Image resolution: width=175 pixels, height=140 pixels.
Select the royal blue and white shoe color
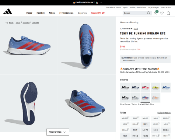point(166,88)
